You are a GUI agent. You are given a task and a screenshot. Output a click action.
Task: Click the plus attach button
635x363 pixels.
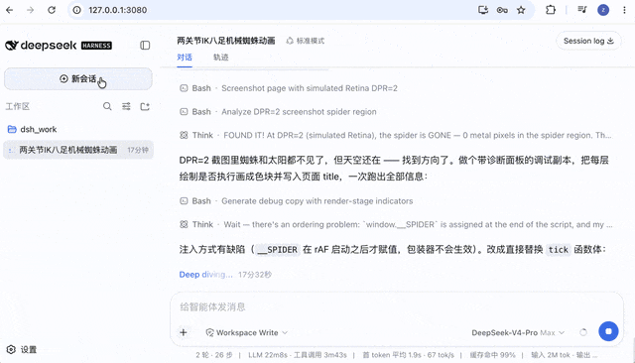coord(184,332)
